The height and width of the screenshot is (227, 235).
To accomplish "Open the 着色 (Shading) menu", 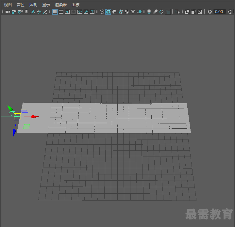I will [20, 5].
